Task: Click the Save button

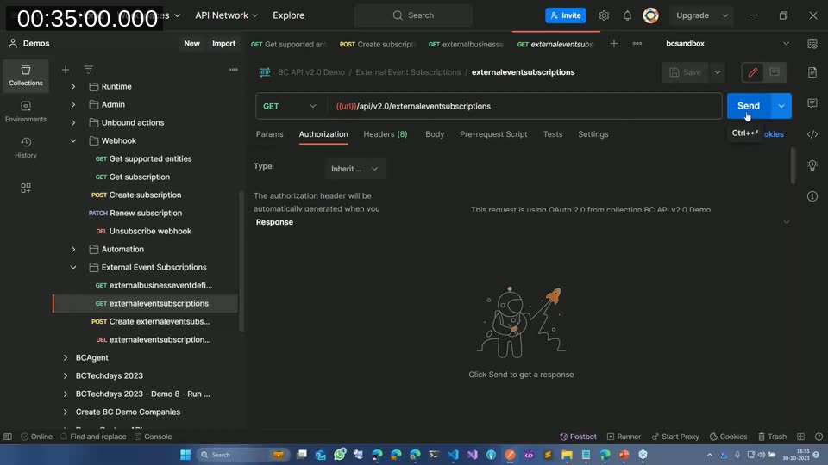Action: [x=685, y=72]
